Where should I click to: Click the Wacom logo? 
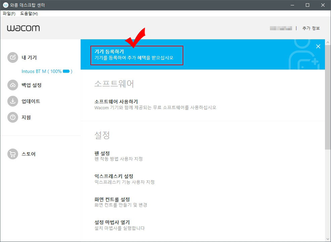pos(23,28)
